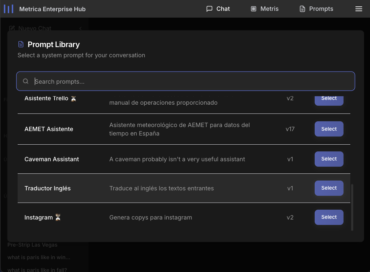The image size is (370, 272).
Task: Select the Traductor Inglés prompt
Action: pos(329,188)
